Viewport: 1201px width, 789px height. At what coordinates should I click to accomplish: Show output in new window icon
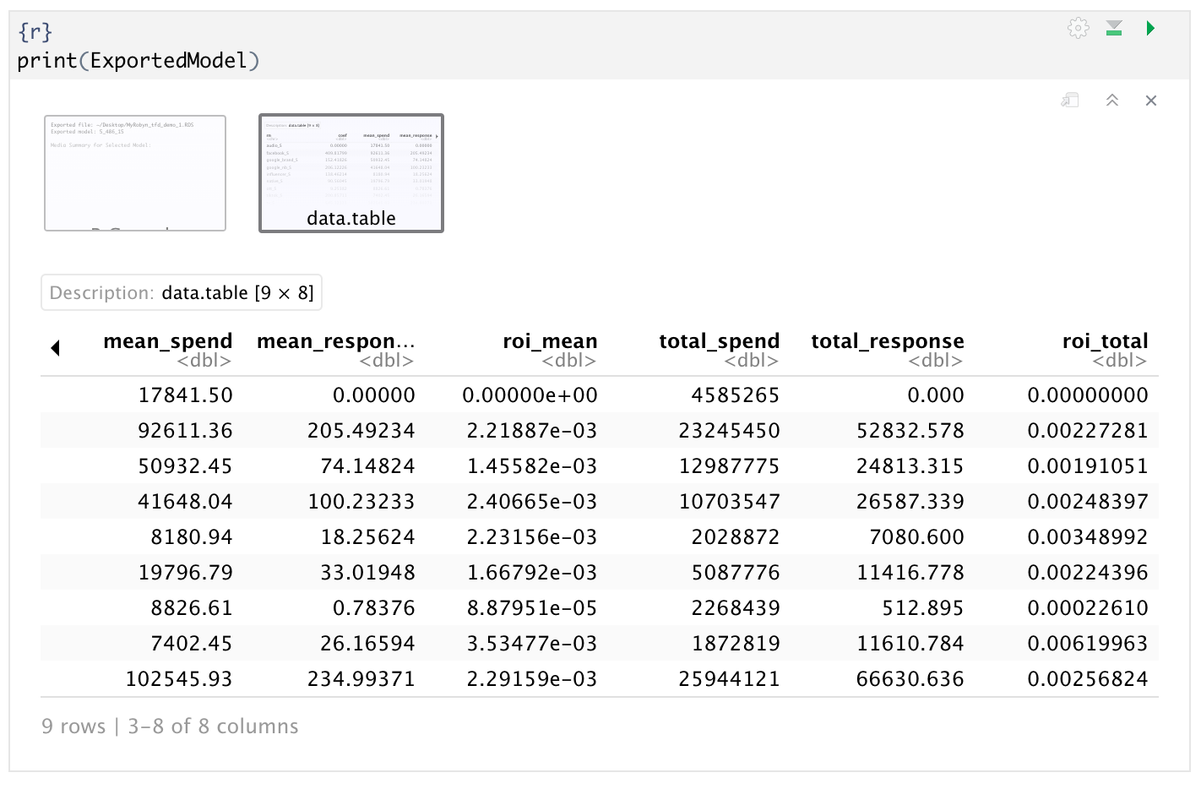(x=1069, y=100)
